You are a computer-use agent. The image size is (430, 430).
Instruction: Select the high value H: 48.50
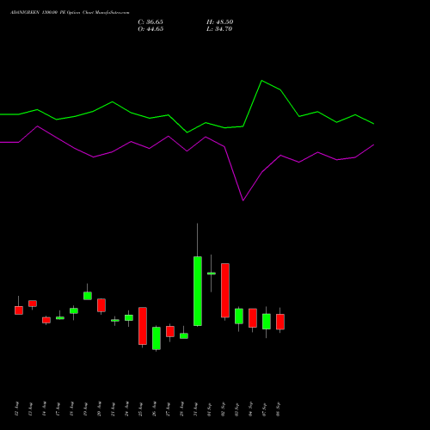pos(220,22)
